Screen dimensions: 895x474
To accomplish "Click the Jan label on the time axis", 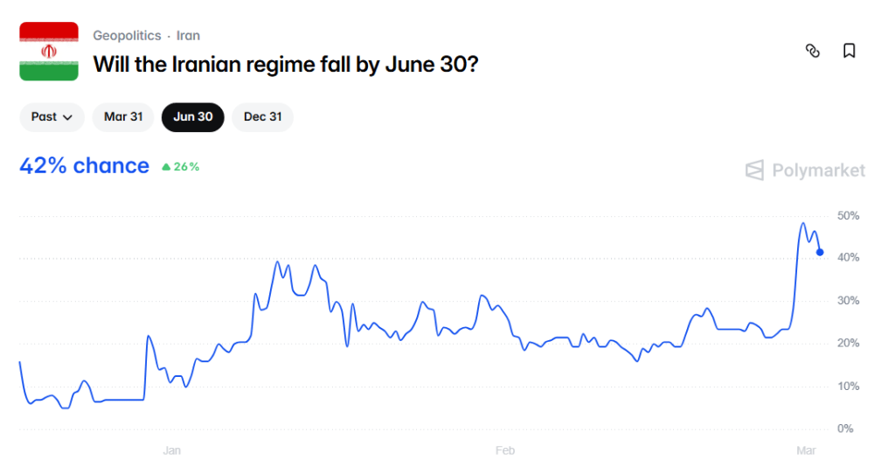I will [171, 451].
